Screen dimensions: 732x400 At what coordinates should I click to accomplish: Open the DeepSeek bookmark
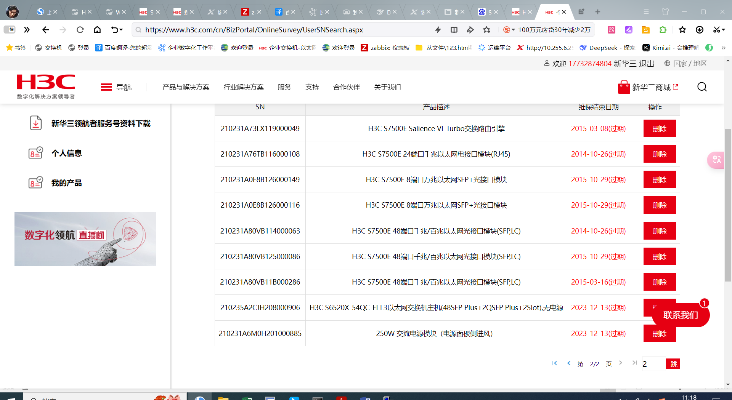coord(607,48)
